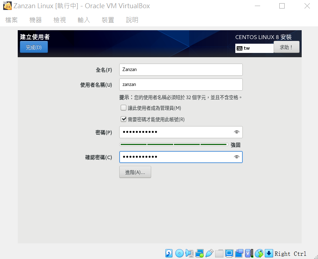Click the 完成(D) button
Image resolution: width=318 pixels, height=259 pixels.
click(34, 47)
